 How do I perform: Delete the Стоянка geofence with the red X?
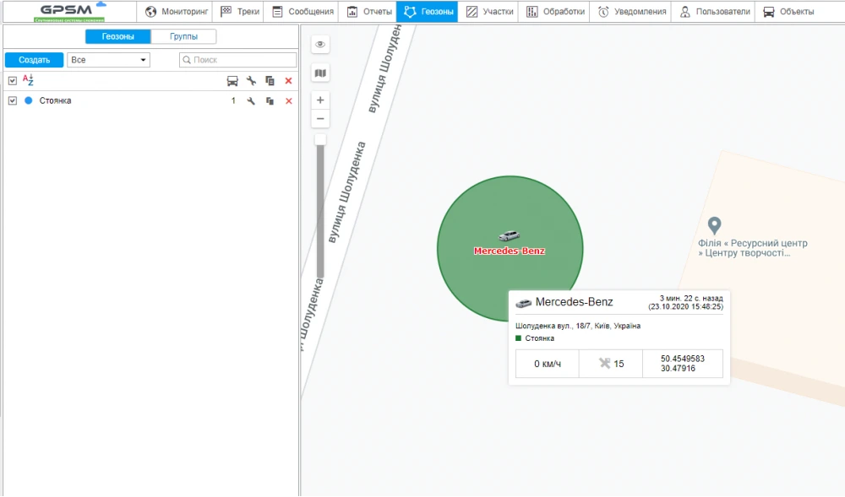(x=288, y=101)
